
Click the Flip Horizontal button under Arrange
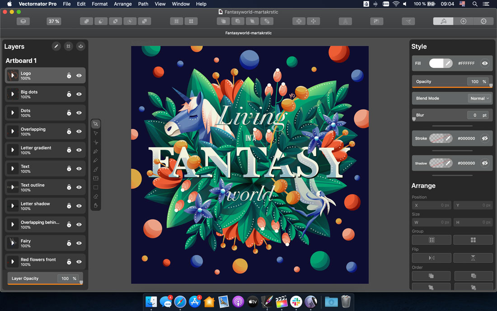tap(431, 258)
